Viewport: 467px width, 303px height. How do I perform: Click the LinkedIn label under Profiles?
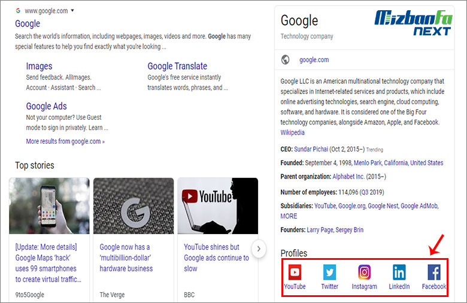point(399,286)
